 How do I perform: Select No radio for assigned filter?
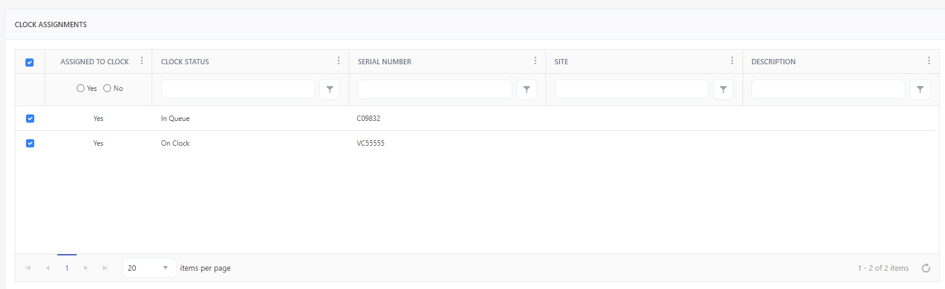coord(107,88)
